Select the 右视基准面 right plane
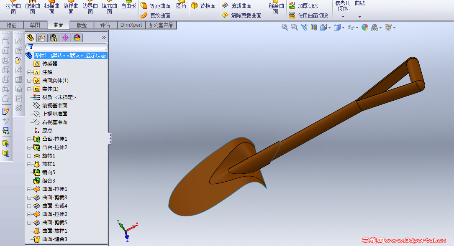Viewport: 454px width, 246px height. click(54, 122)
